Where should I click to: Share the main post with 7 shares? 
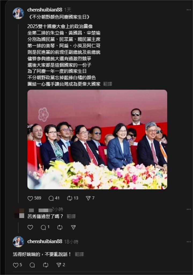pos(88,198)
